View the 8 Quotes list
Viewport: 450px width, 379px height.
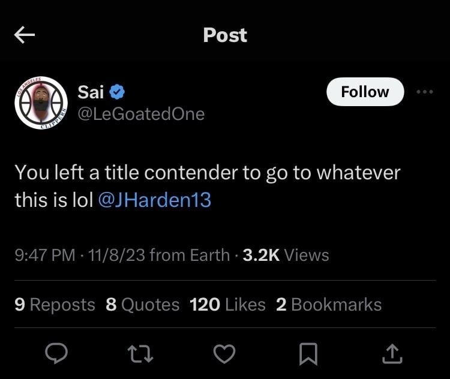pos(142,305)
